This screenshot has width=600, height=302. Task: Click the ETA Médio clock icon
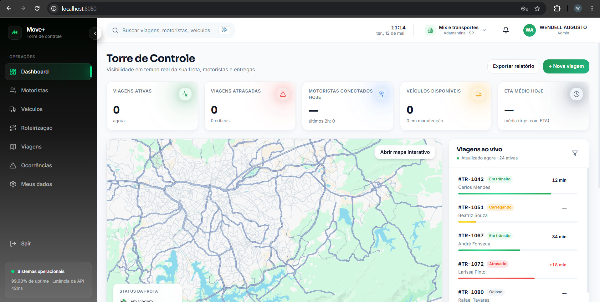pos(577,94)
